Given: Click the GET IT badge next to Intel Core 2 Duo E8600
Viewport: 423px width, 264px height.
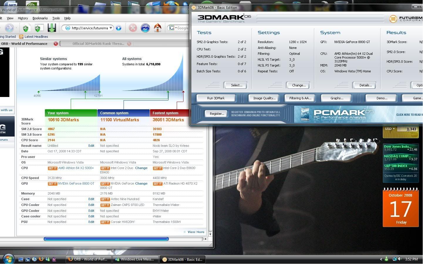Looking at the screenshot, I should pyautogui.click(x=158, y=168).
